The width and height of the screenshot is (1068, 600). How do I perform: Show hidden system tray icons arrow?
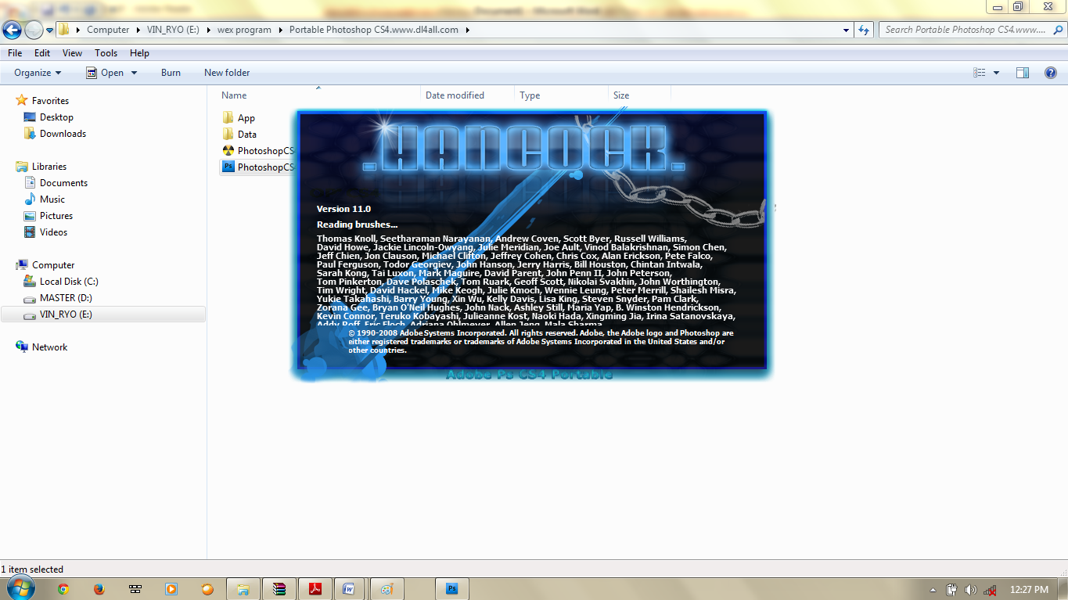933,589
